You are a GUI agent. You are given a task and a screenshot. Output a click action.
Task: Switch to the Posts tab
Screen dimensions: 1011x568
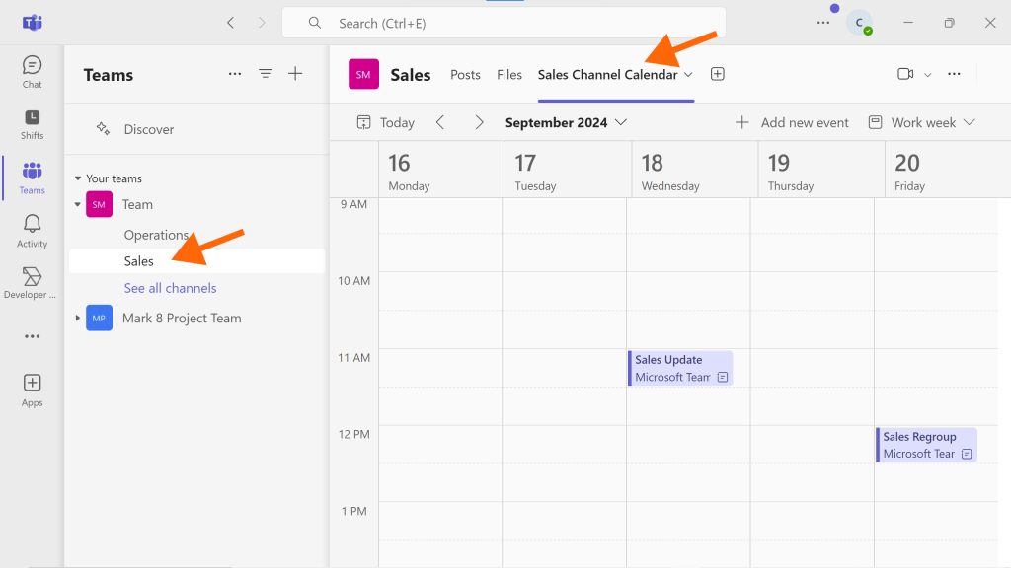(x=465, y=75)
